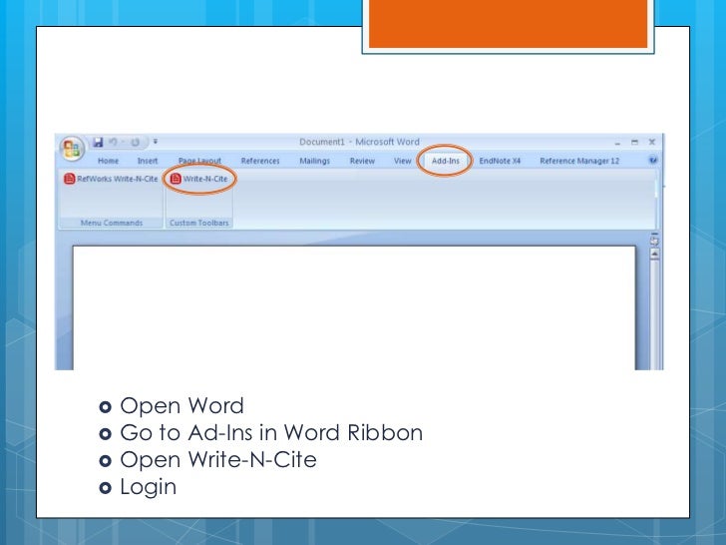Launch RefWorks Write-N-Cite menu command

pyautogui.click(x=111, y=179)
